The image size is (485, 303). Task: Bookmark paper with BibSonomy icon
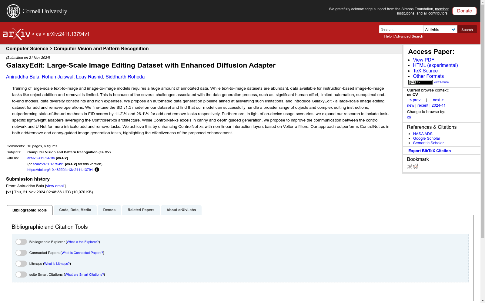[410, 166]
